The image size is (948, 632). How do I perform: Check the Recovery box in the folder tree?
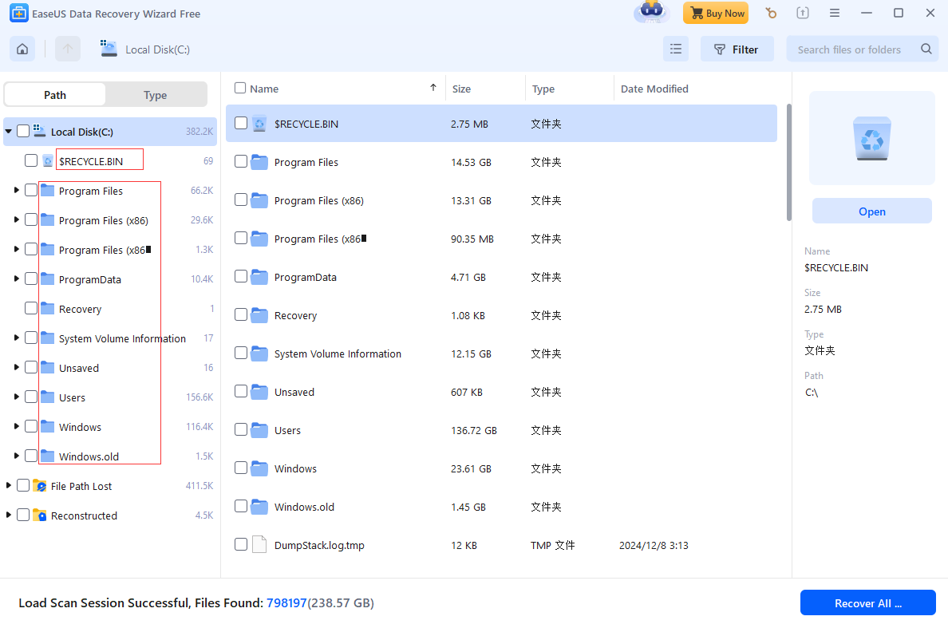(x=31, y=309)
